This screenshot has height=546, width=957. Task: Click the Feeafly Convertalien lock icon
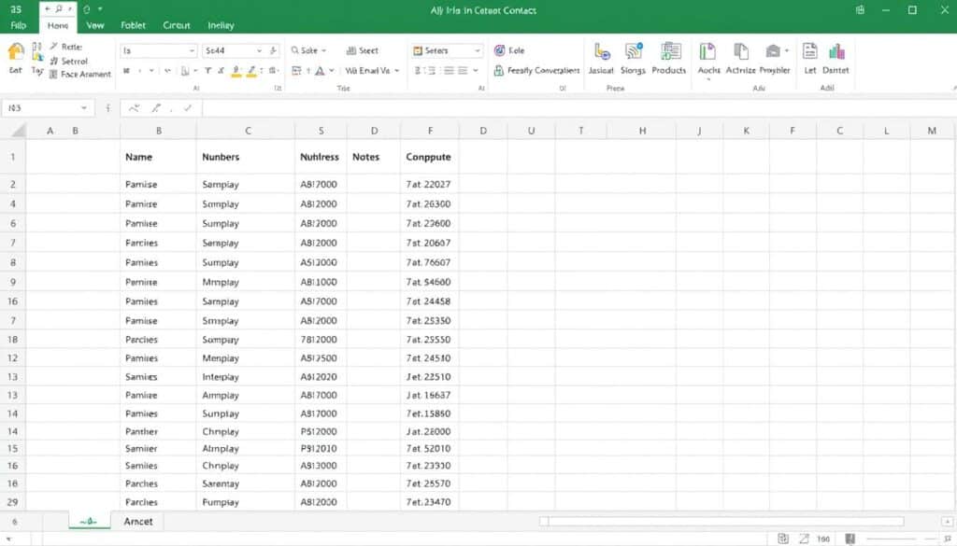tap(499, 71)
